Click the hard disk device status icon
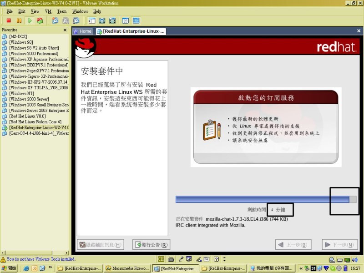Screen dimensions: 364x273 click(x=332, y=260)
